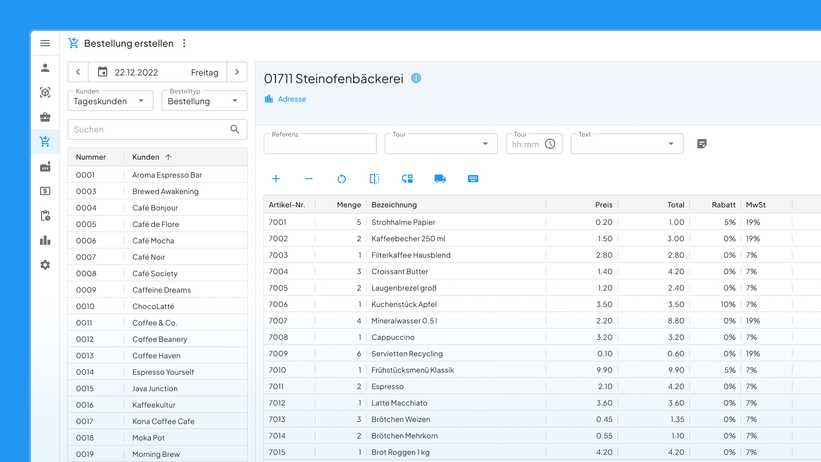821x462 pixels.
Task: Show info for 01711 Steinofenbäckerei
Action: tap(416, 78)
